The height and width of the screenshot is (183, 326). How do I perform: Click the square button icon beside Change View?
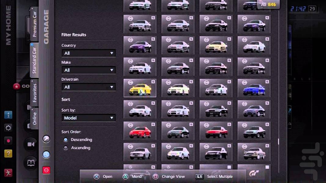coord(155,177)
